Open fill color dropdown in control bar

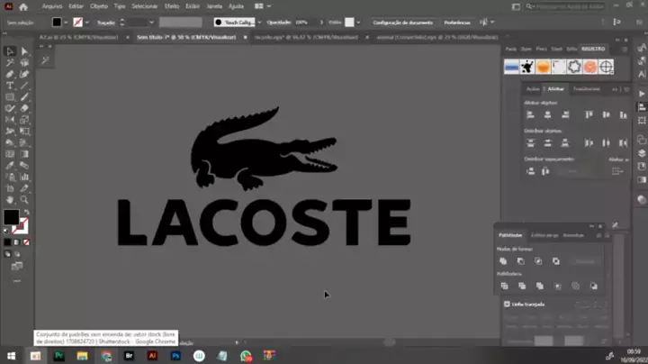pos(66,23)
